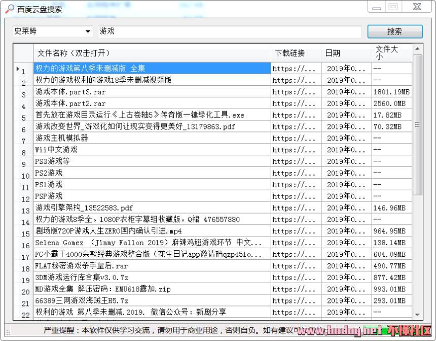
Task: Click download link of 游戏本体.part3.rar
Action: pyautogui.click(x=296, y=91)
